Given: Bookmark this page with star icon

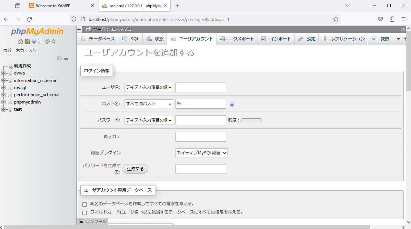Looking at the screenshot, I should tap(336, 19).
